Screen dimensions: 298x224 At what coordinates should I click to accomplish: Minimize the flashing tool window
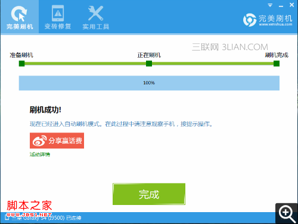click(x=281, y=6)
